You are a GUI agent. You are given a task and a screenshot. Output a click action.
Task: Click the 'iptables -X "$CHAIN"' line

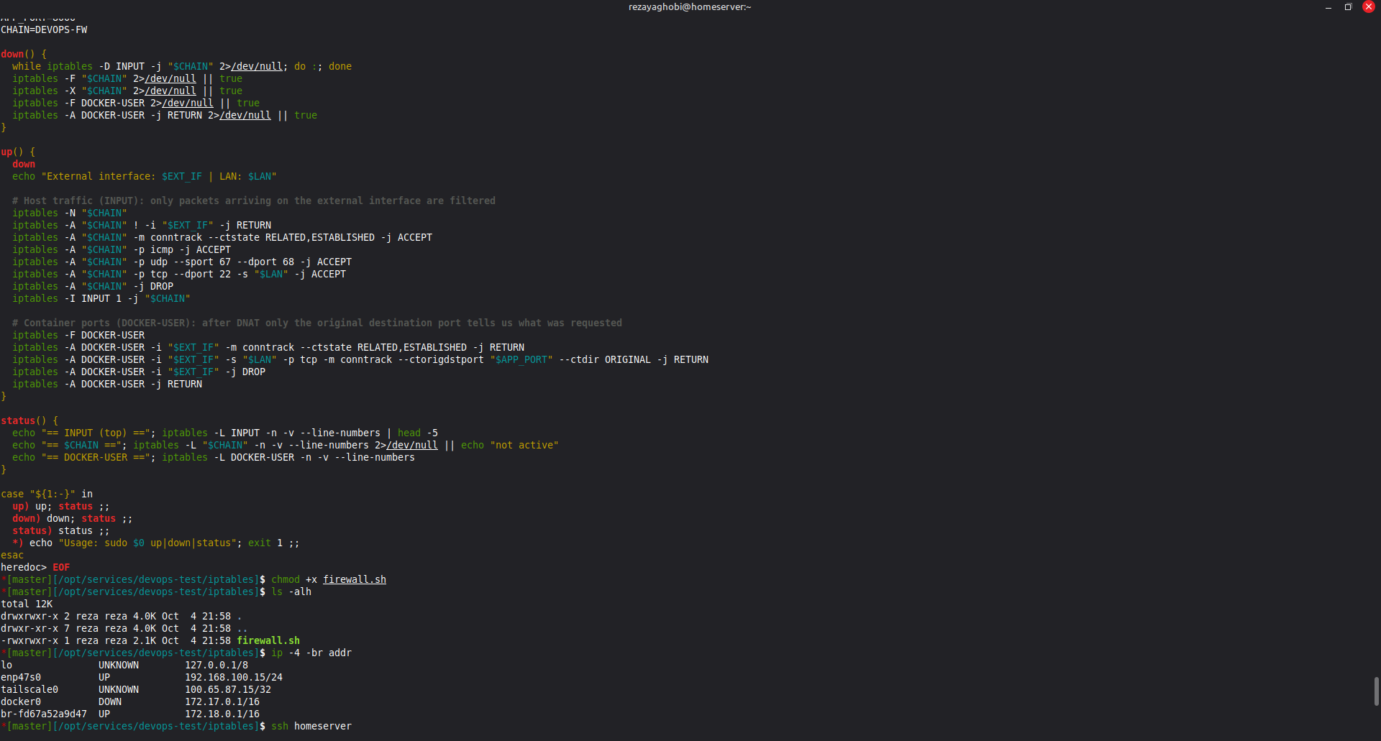(127, 91)
